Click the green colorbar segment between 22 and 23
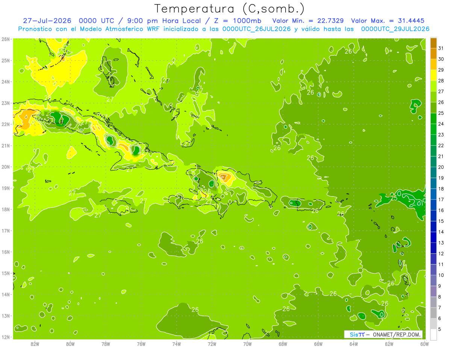 click(x=433, y=141)
